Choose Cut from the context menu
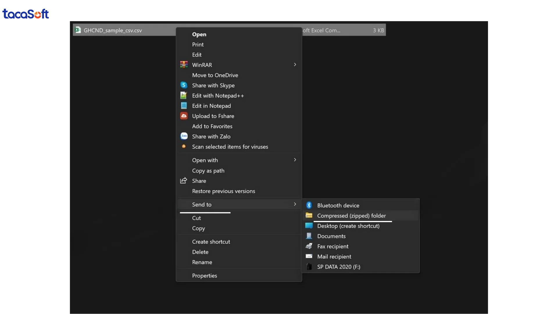The height and width of the screenshot is (314, 558). (239, 218)
